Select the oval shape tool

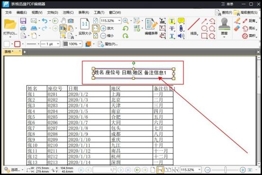(x=204, y=28)
